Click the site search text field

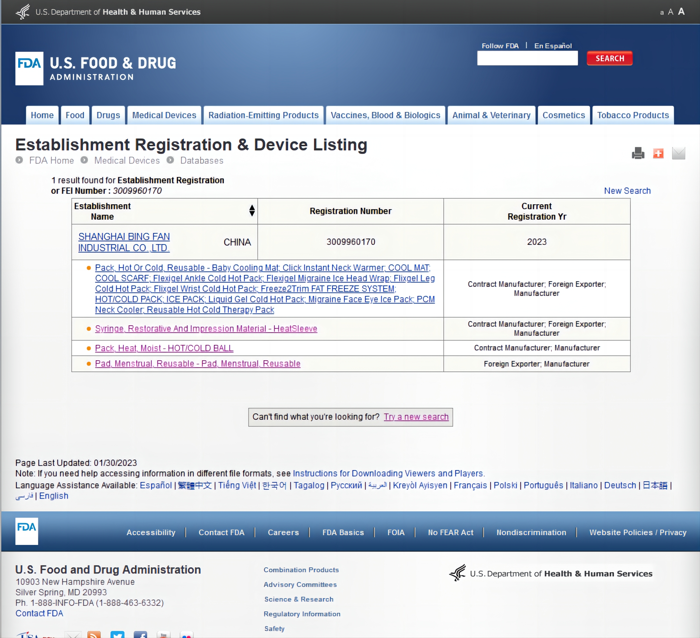pos(527,58)
